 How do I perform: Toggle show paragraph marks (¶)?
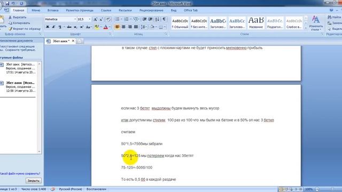pyautogui.click(x=164, y=20)
